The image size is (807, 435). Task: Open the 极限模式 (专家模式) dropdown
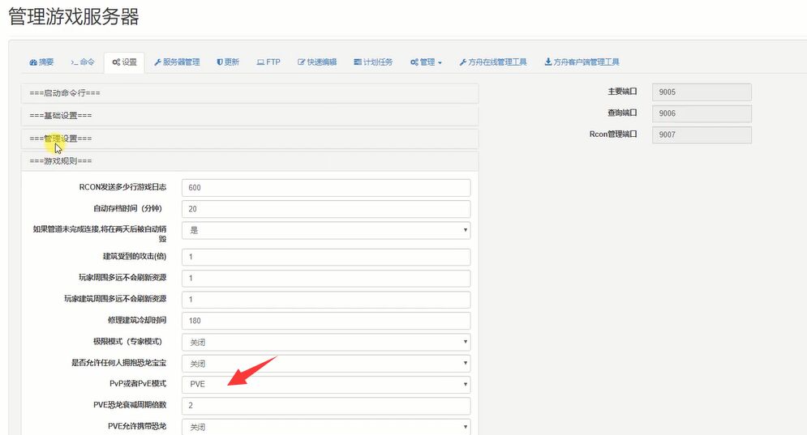point(326,342)
